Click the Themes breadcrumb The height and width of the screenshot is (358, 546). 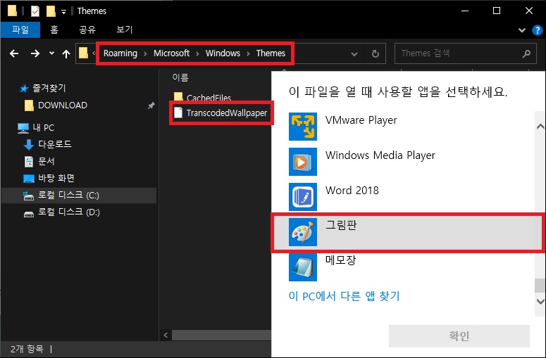pos(271,53)
